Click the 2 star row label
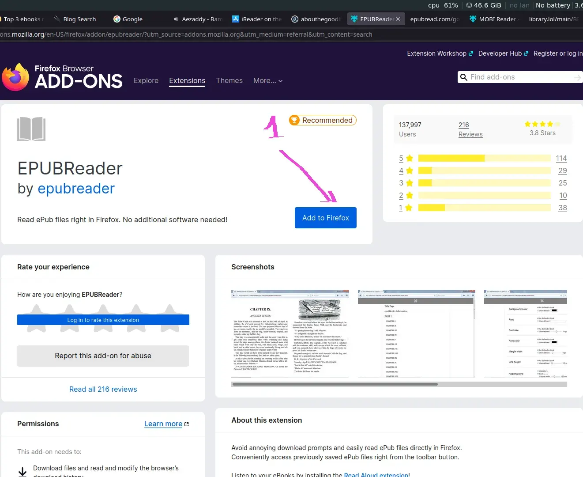Screen dimensions: 583x477 pyautogui.click(x=406, y=195)
